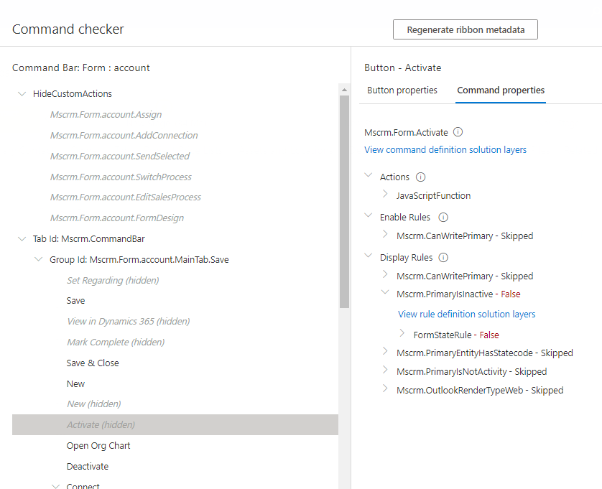Open View command definition solution layers
The height and width of the screenshot is (489, 602).
(x=445, y=149)
